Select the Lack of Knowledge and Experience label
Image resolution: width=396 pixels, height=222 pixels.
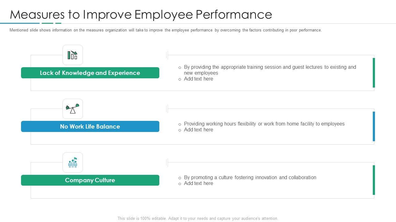click(90, 73)
